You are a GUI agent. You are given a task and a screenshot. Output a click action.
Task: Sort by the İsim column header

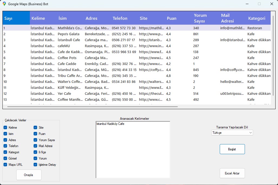point(70,18)
